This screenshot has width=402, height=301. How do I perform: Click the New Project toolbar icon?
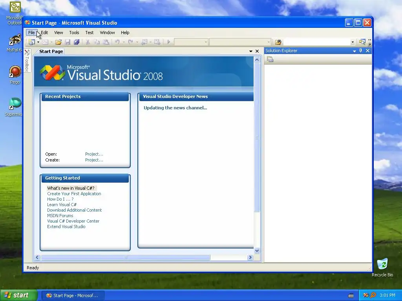tap(32, 42)
